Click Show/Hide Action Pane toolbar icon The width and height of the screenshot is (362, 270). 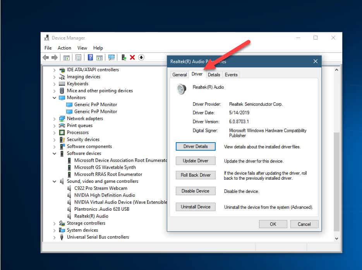pos(100,57)
